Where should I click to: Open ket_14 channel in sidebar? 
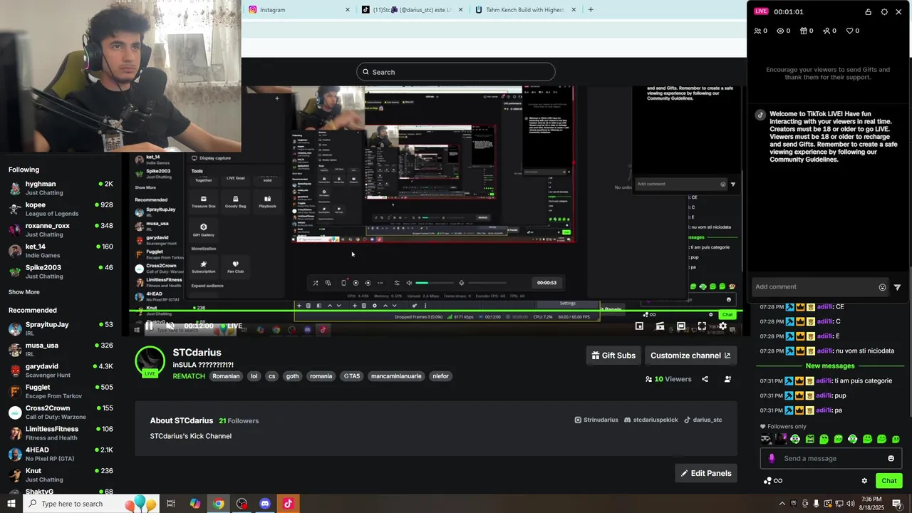61,251
